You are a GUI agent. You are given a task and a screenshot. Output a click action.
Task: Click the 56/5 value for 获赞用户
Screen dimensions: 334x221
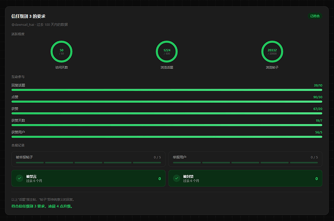(x=319, y=132)
